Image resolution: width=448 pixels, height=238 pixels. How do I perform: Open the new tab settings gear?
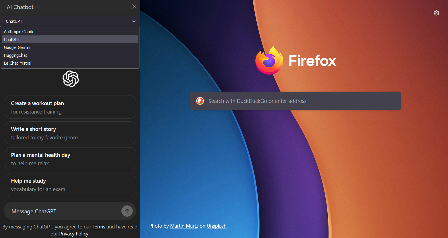pos(436,13)
